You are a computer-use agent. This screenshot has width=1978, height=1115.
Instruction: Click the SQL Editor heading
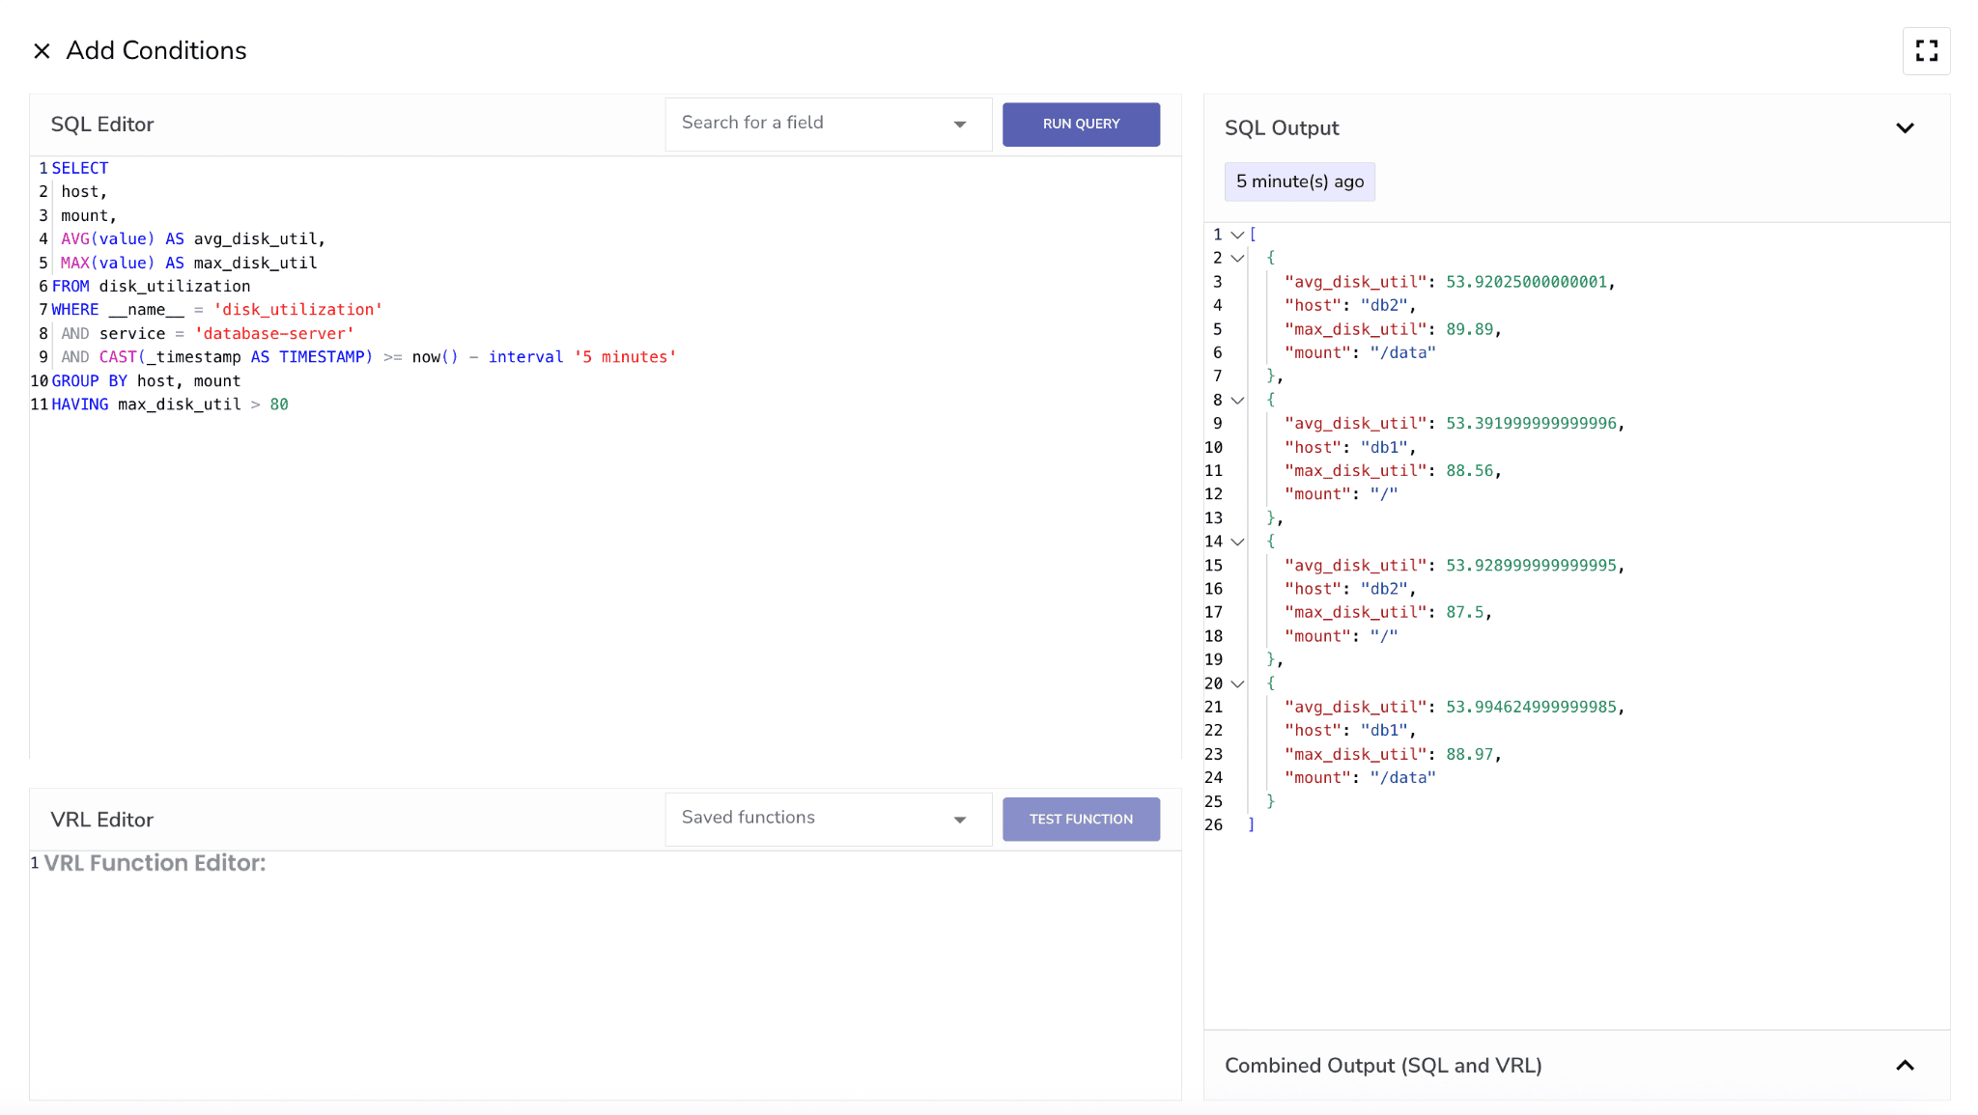click(x=102, y=125)
